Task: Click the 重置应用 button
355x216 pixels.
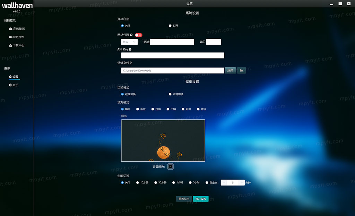Action: click(184, 199)
